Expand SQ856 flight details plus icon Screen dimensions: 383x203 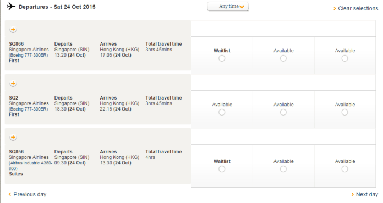[x=13, y=138]
